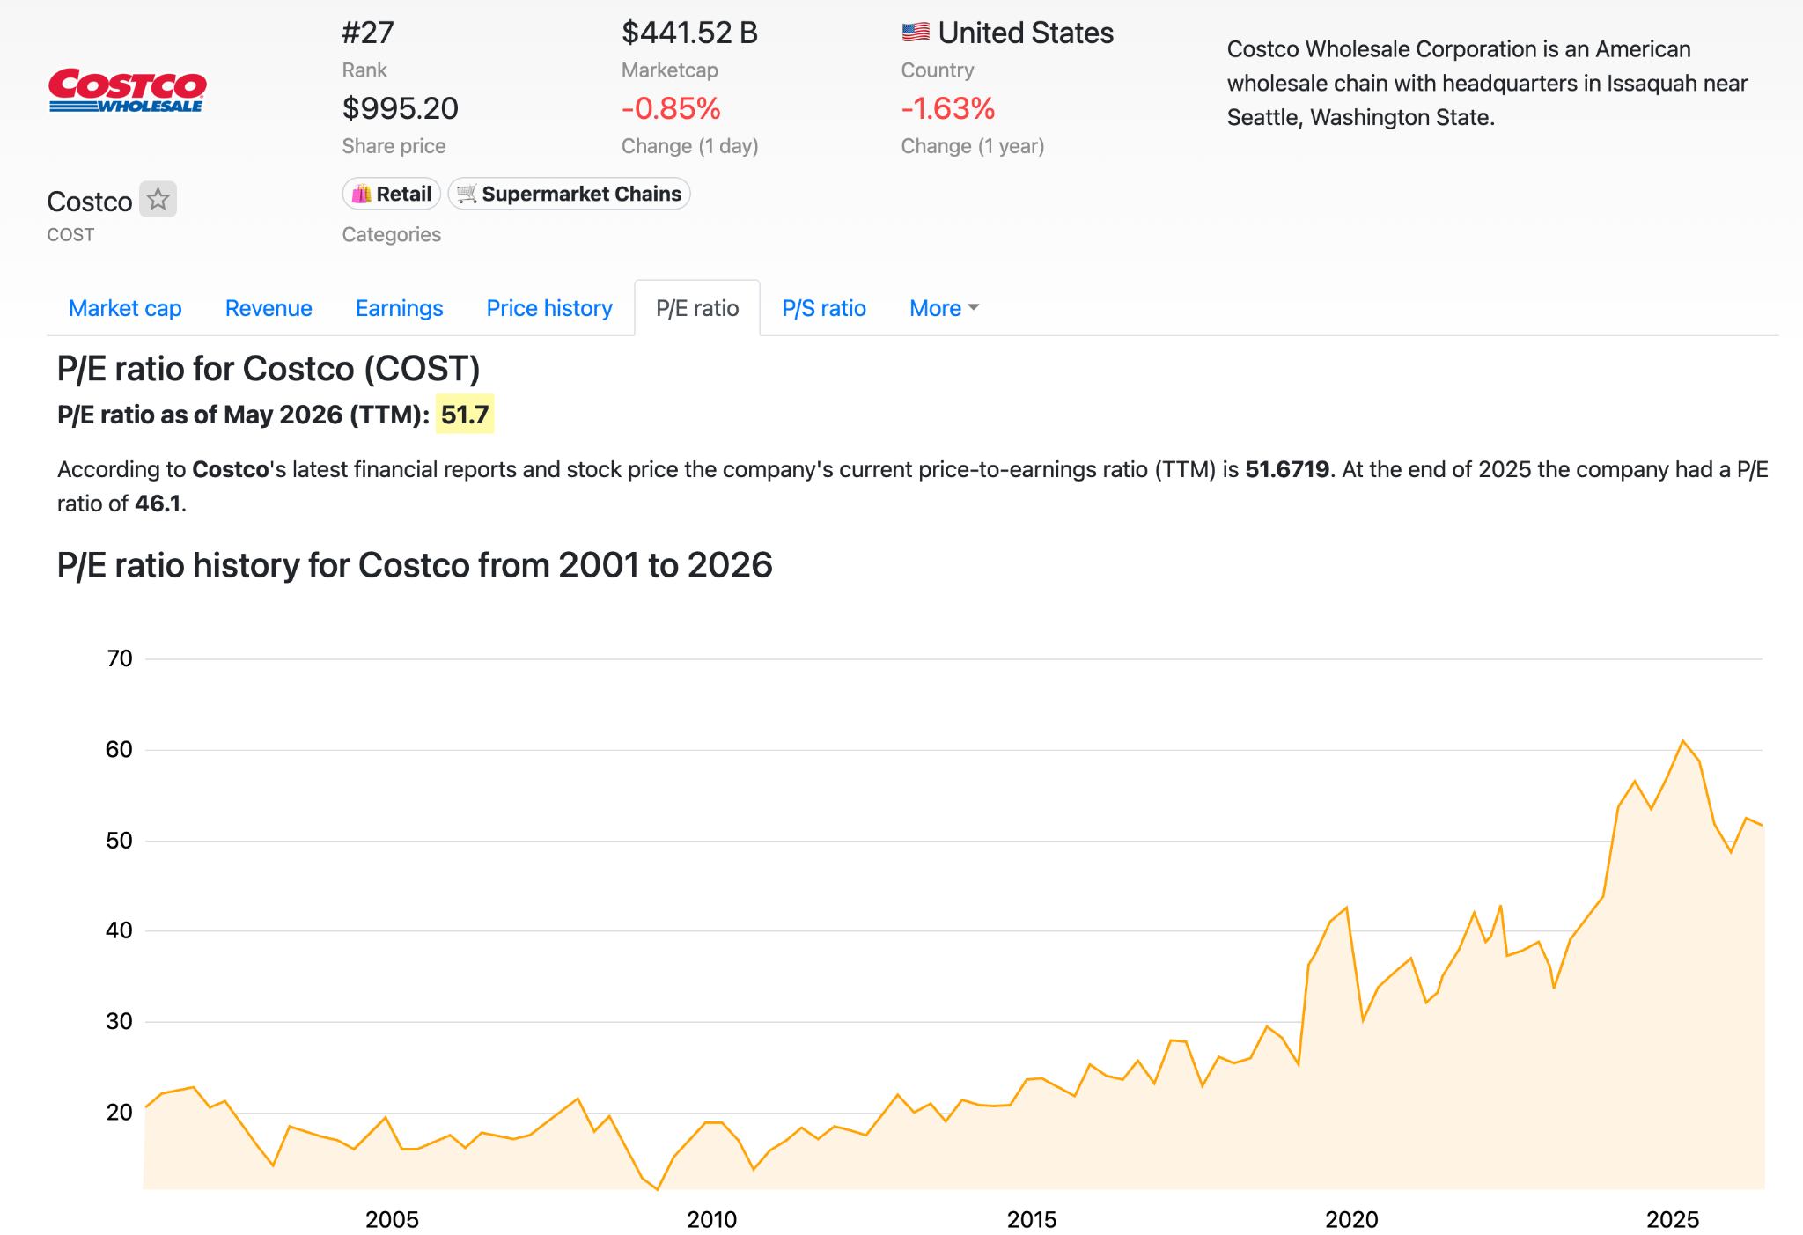Image resolution: width=1803 pixels, height=1235 pixels.
Task: Click the shopping bags icon on Retail tag
Action: tap(361, 194)
